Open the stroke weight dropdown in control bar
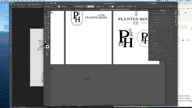The width and height of the screenshot is (192, 108). pos(74,7)
